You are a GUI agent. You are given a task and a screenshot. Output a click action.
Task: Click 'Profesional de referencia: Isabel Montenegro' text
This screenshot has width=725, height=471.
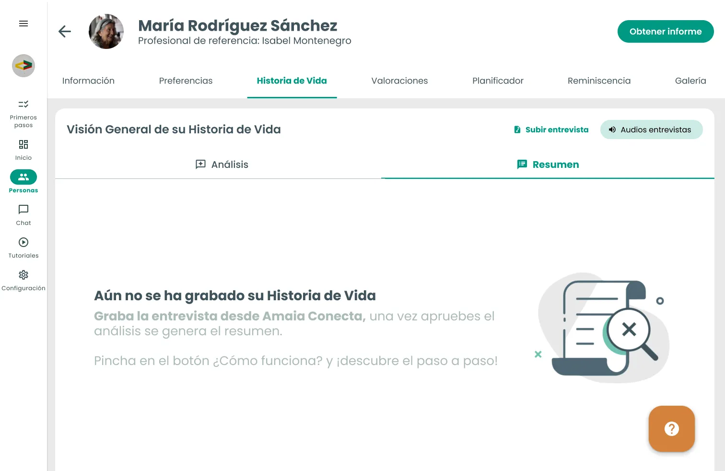coord(245,41)
